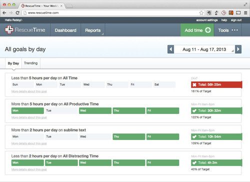Open more details for sublime text goal

coord(29,143)
